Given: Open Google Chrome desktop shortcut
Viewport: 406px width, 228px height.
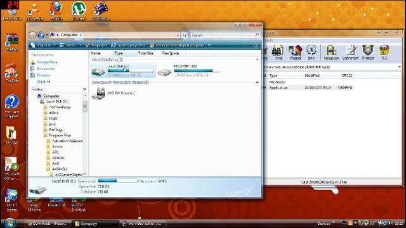Looking at the screenshot, I should [34, 205].
